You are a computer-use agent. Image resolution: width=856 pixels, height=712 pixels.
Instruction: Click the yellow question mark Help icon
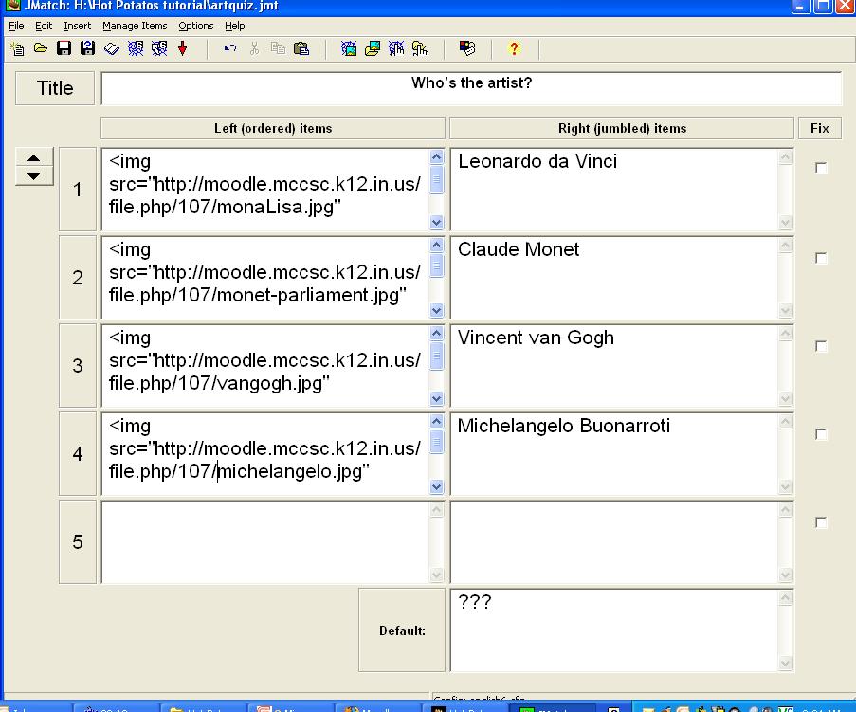click(x=514, y=48)
